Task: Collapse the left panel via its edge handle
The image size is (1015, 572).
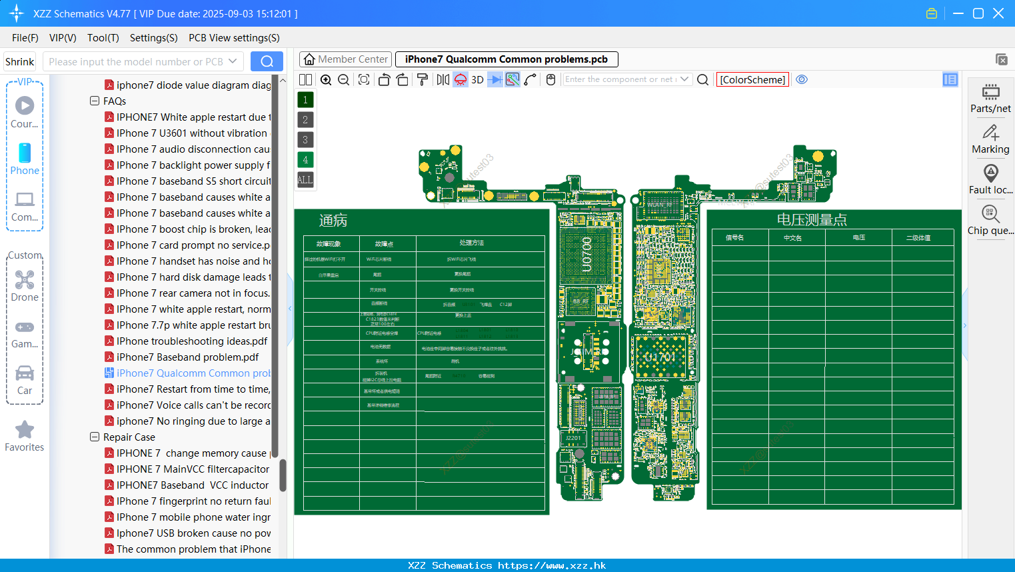Action: (290, 309)
